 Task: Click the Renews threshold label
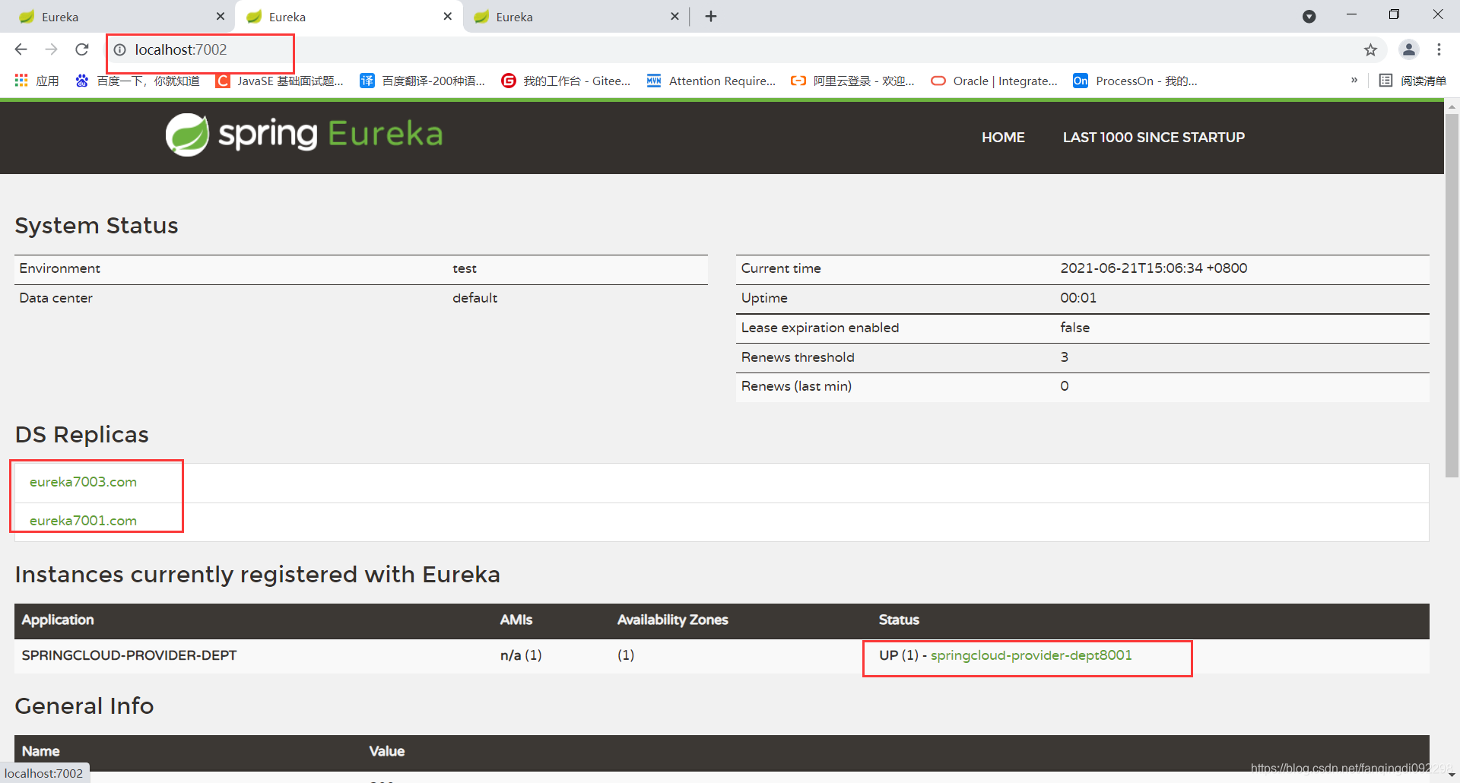pyautogui.click(x=798, y=357)
